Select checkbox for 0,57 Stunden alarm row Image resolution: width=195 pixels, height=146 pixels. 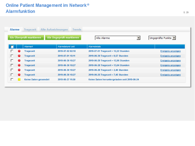click(12, 56)
